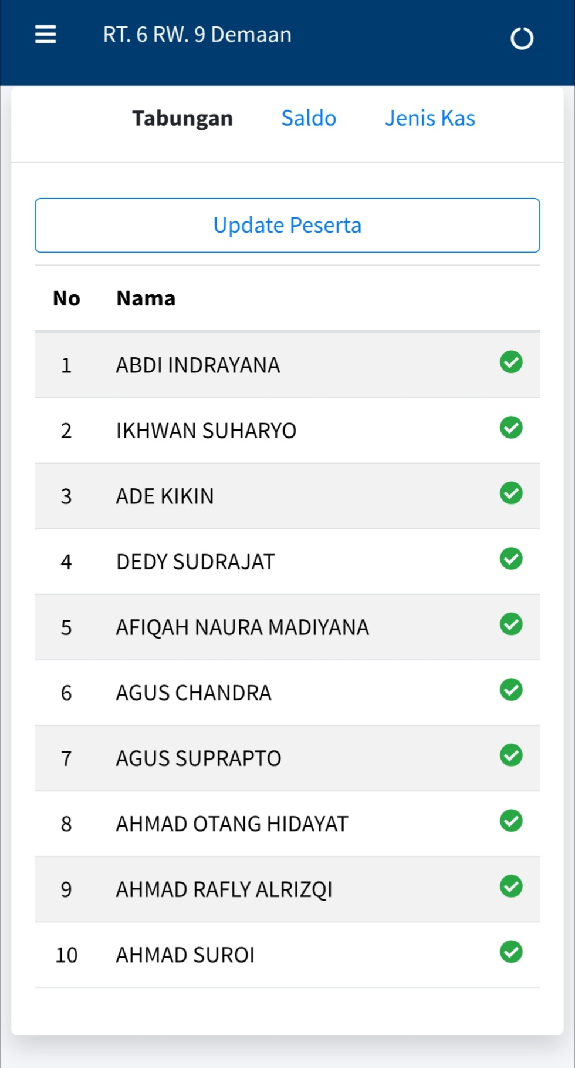
Task: Click green check icon for ABDI INDRAYANA
Action: 511,362
